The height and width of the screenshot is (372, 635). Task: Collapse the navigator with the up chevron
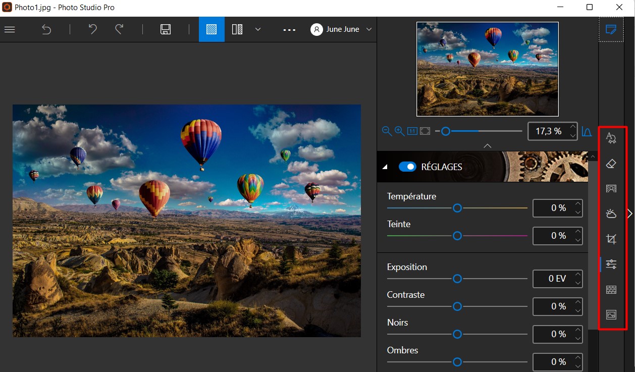[x=487, y=146]
